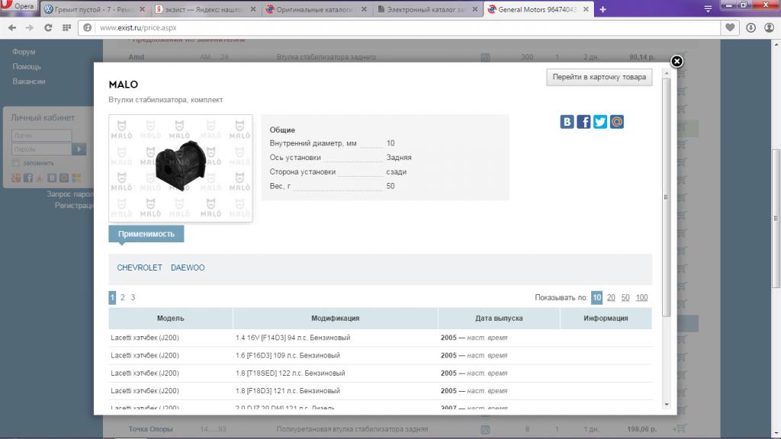Show 20 rows per page
781x439 pixels.
(x=611, y=298)
